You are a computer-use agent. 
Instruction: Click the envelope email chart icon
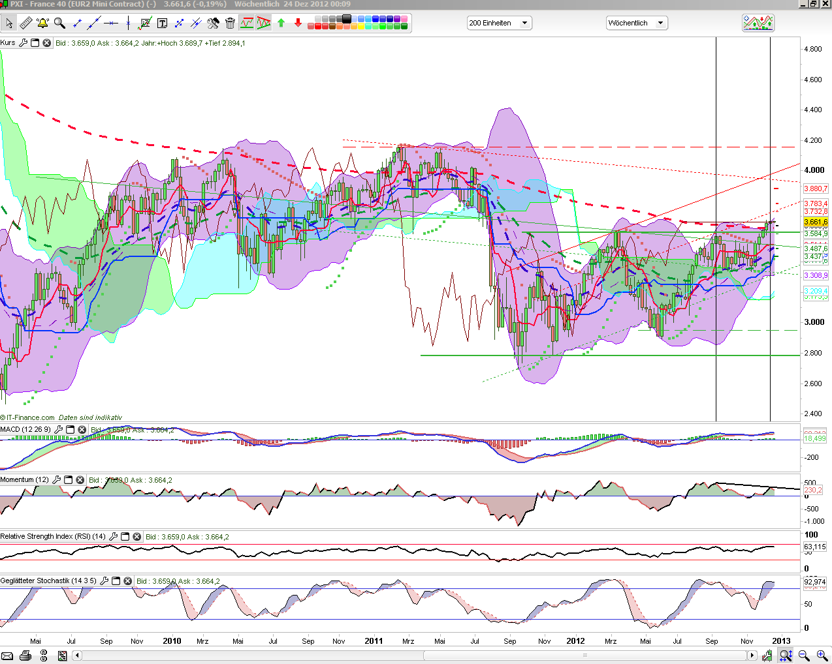click(x=7, y=656)
